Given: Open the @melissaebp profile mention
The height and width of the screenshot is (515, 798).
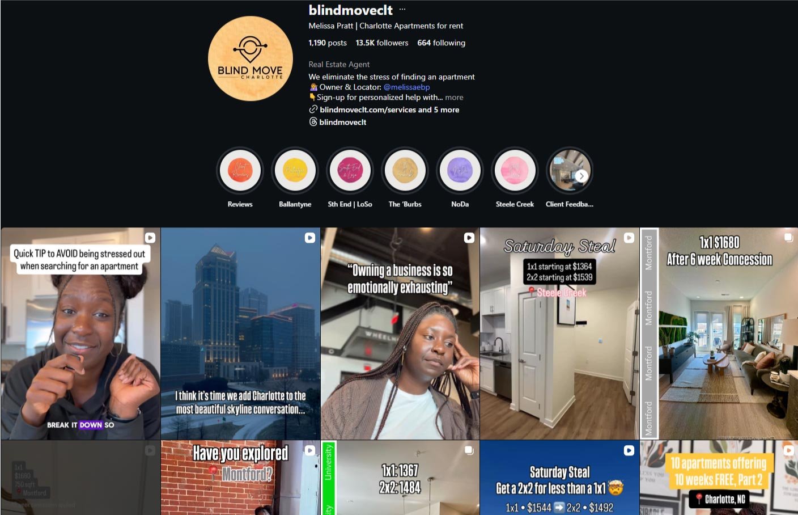Looking at the screenshot, I should tap(406, 87).
